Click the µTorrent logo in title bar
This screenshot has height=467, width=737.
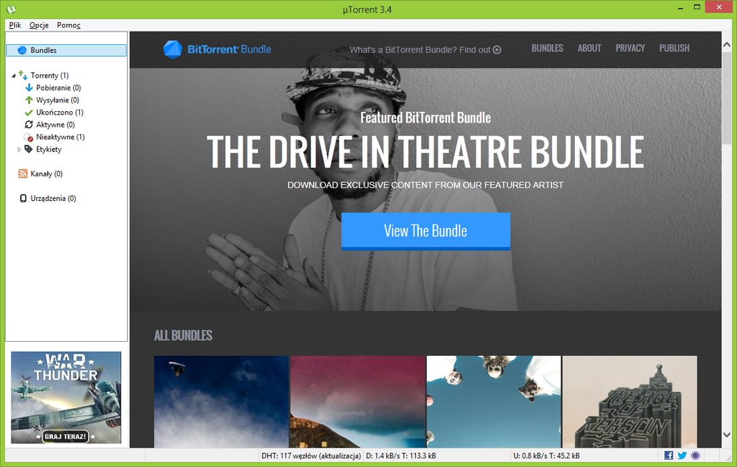(x=11, y=9)
